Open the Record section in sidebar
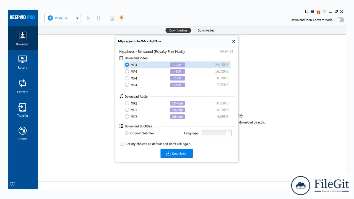Image resolution: width=354 pixels, height=199 pixels. pos(23,62)
